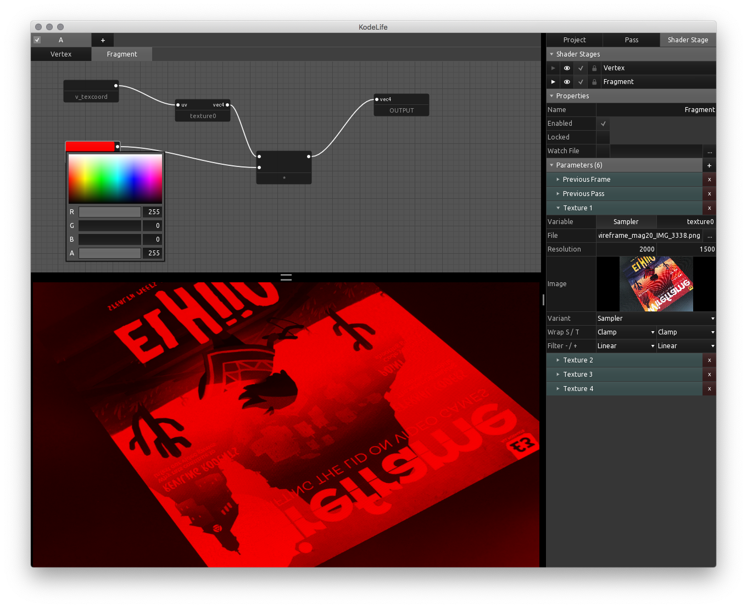Click the Sampler variable type field

click(x=626, y=222)
